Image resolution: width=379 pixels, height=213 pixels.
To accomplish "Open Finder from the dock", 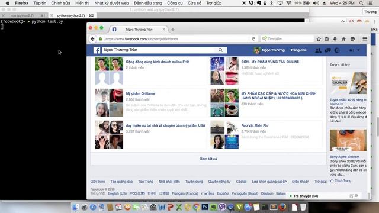I will tap(76, 207).
